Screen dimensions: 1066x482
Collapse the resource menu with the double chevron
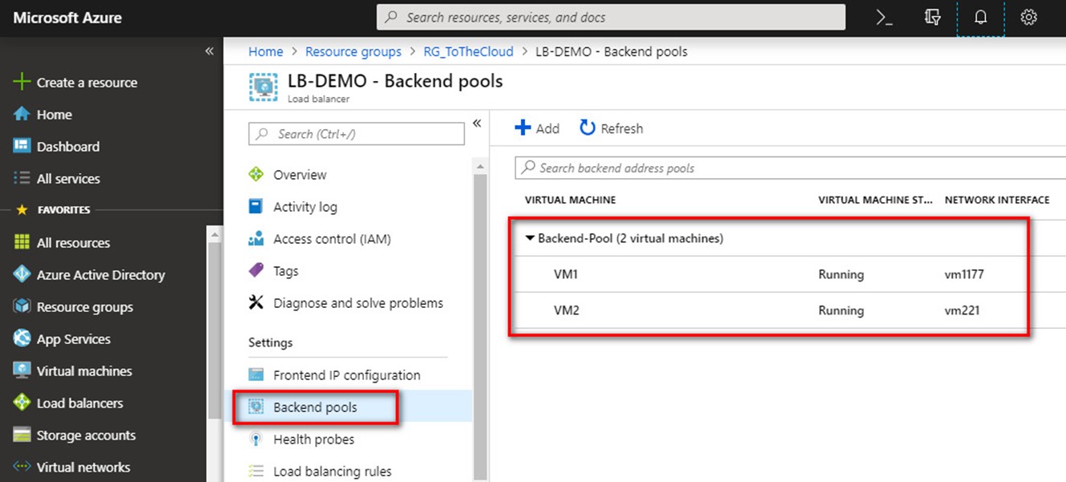coord(477,124)
